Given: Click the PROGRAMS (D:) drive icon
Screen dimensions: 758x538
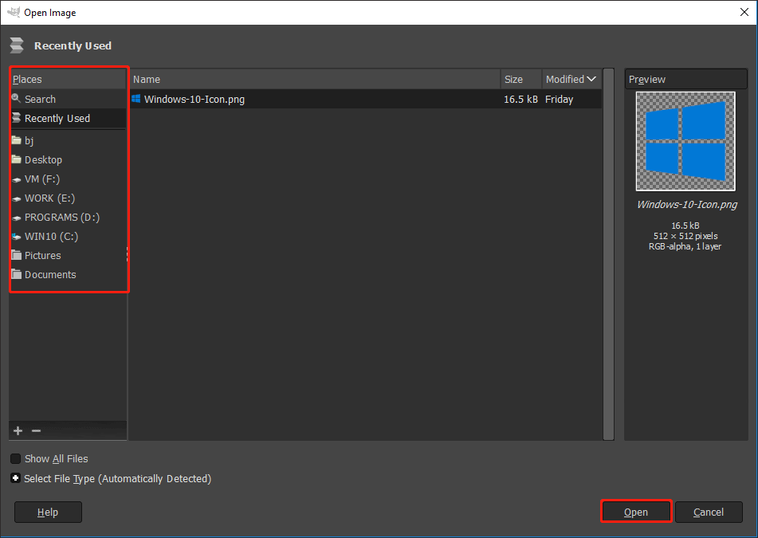Looking at the screenshot, I should (x=17, y=218).
